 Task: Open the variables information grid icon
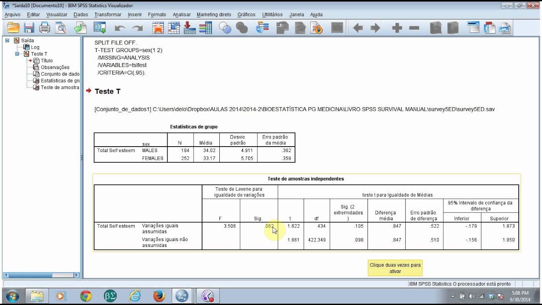click(205, 28)
